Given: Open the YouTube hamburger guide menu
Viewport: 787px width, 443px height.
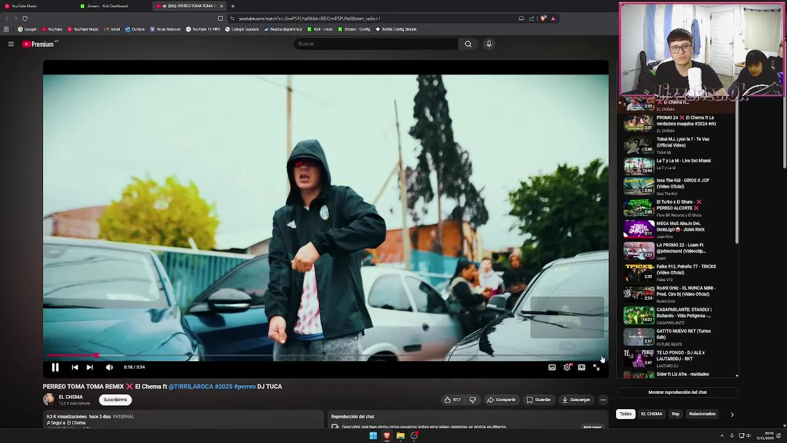Looking at the screenshot, I should [11, 44].
